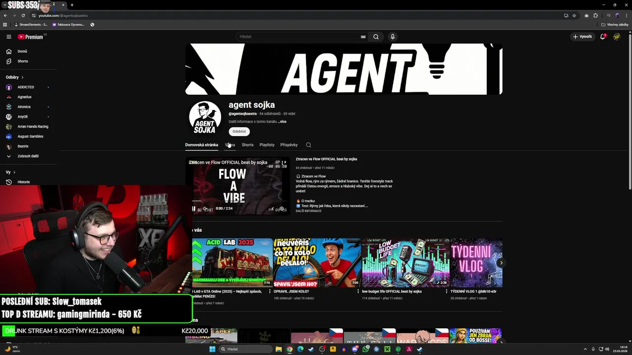The width and height of the screenshot is (632, 355).
Task: Open Všechny záložky bookmarks folder
Action: coord(615,25)
